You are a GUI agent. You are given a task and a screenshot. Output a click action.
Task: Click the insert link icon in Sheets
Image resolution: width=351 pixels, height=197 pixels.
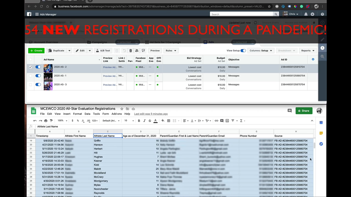[216, 121]
